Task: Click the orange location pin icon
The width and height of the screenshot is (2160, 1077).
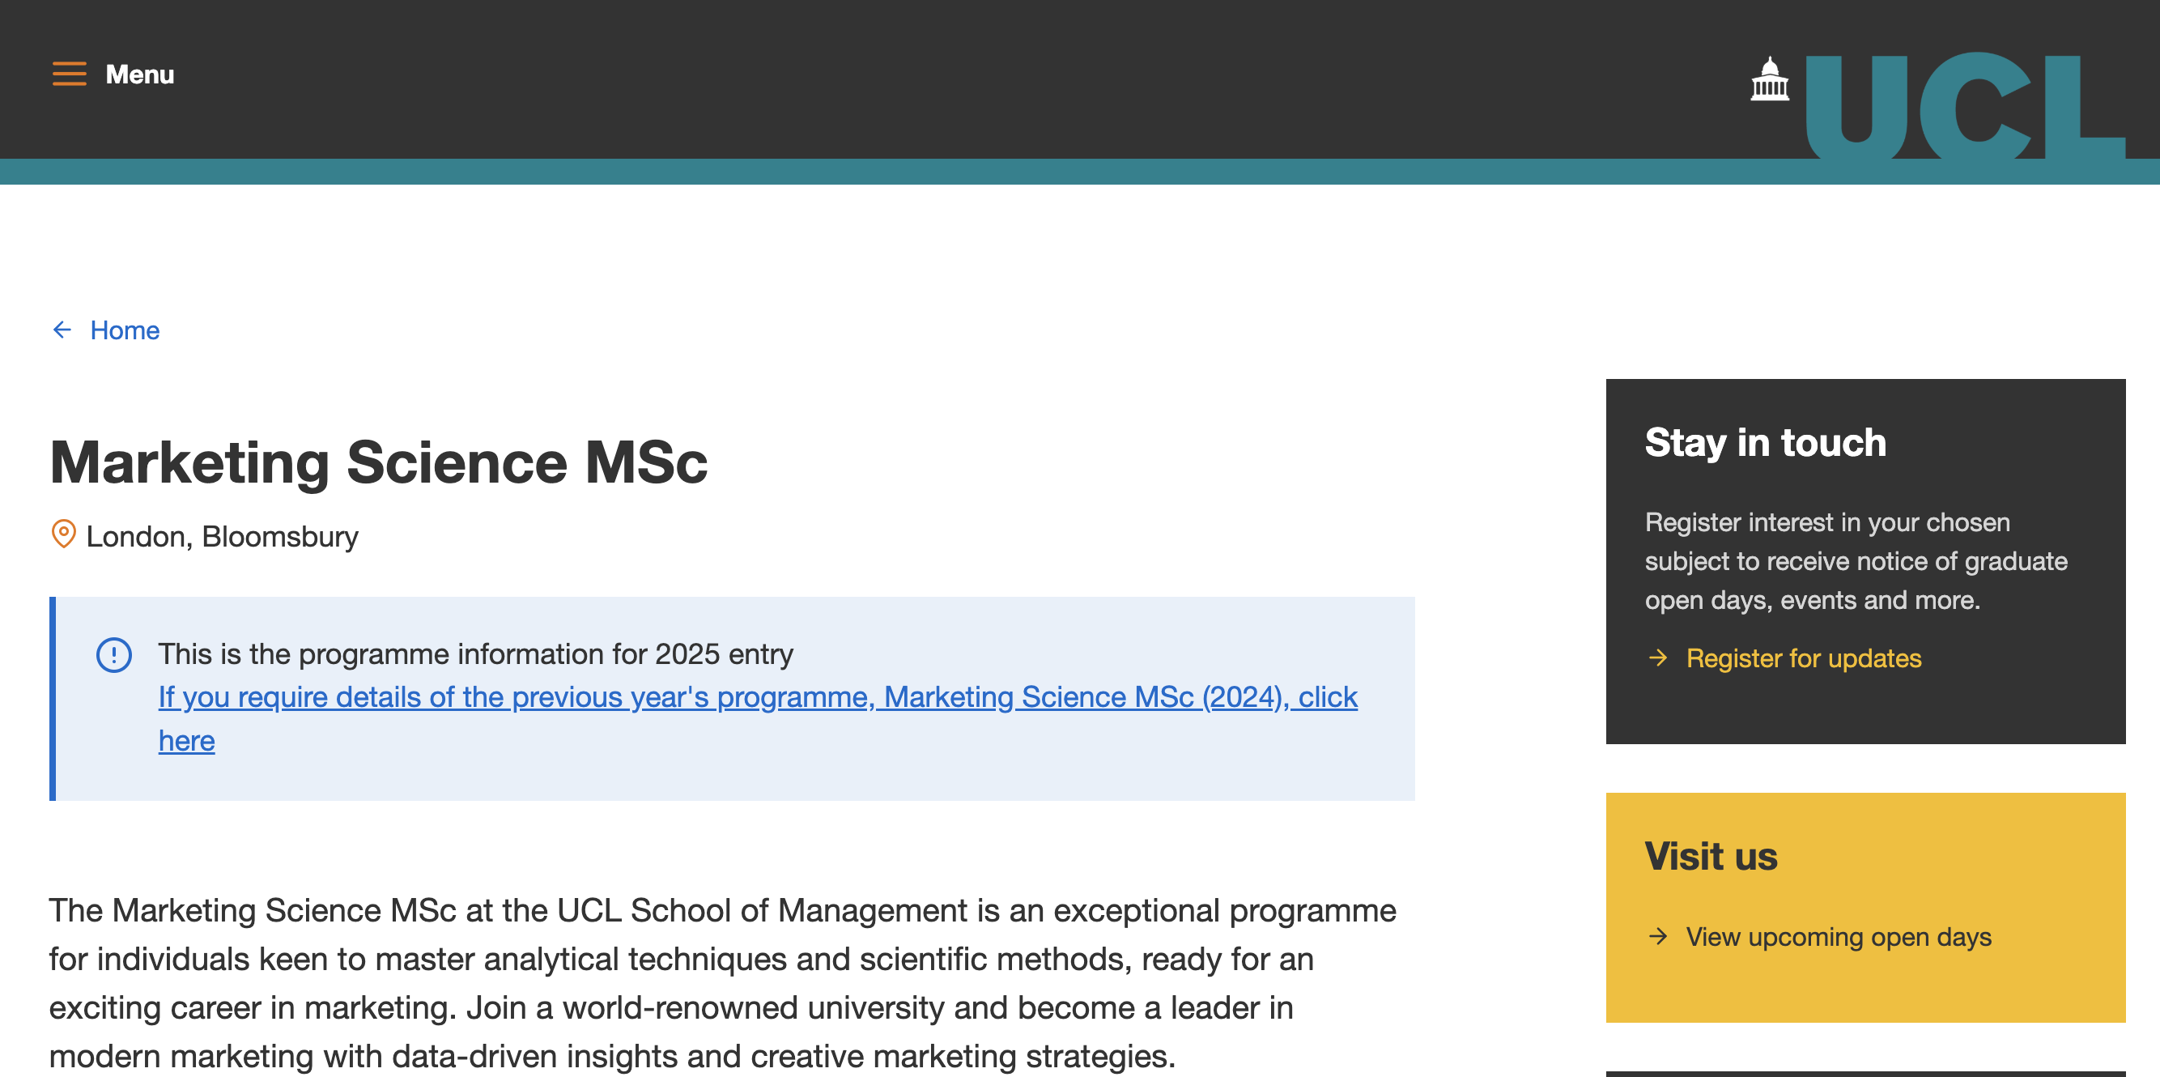Action: [x=64, y=534]
